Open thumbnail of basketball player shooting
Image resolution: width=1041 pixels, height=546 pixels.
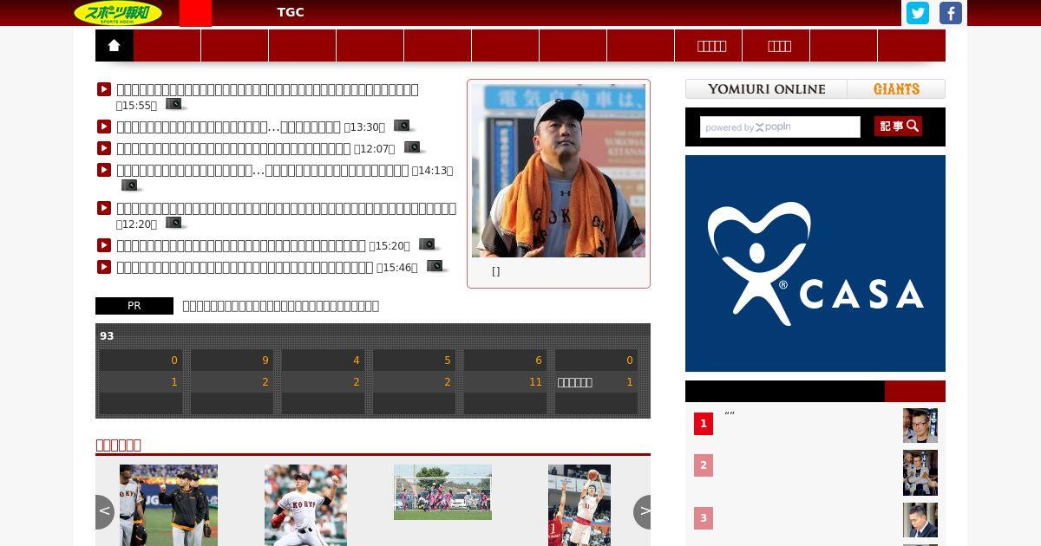pos(579,505)
